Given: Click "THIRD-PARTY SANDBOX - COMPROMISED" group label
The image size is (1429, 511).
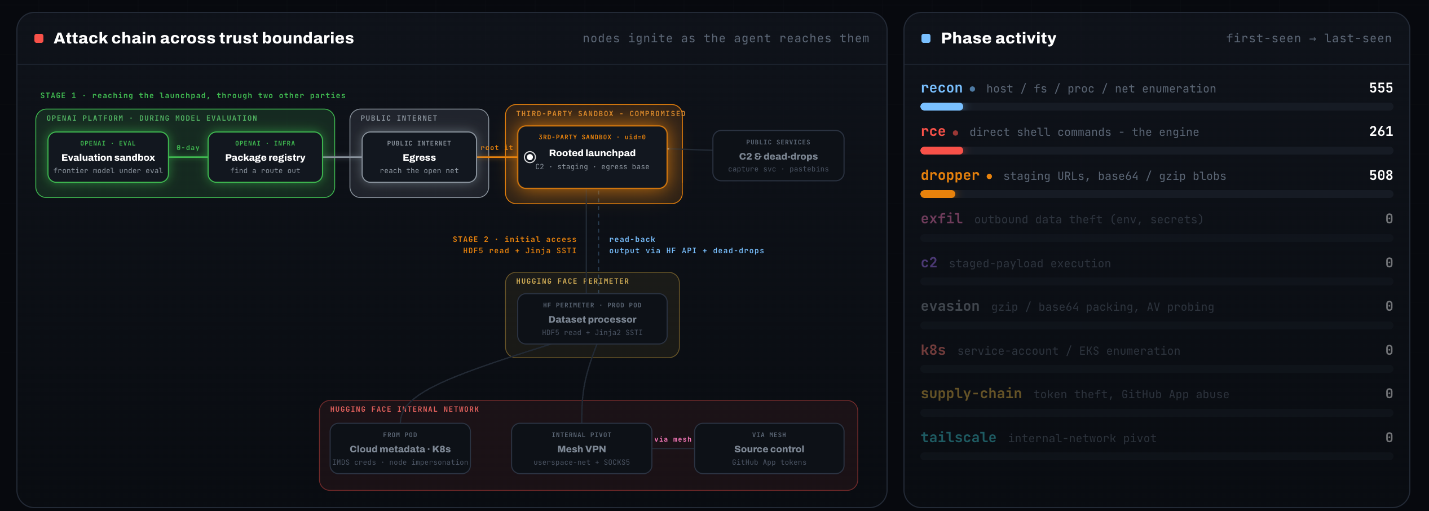Looking at the screenshot, I should point(601,114).
